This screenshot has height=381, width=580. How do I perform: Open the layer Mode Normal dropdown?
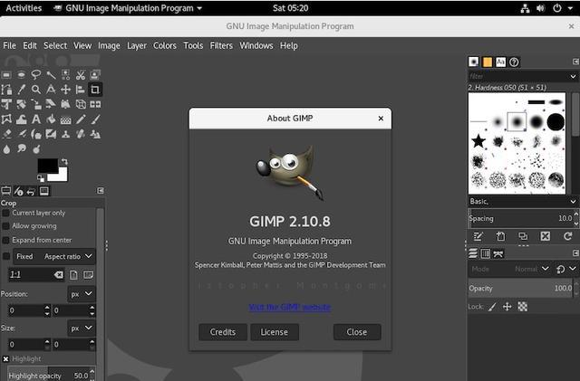tap(509, 269)
